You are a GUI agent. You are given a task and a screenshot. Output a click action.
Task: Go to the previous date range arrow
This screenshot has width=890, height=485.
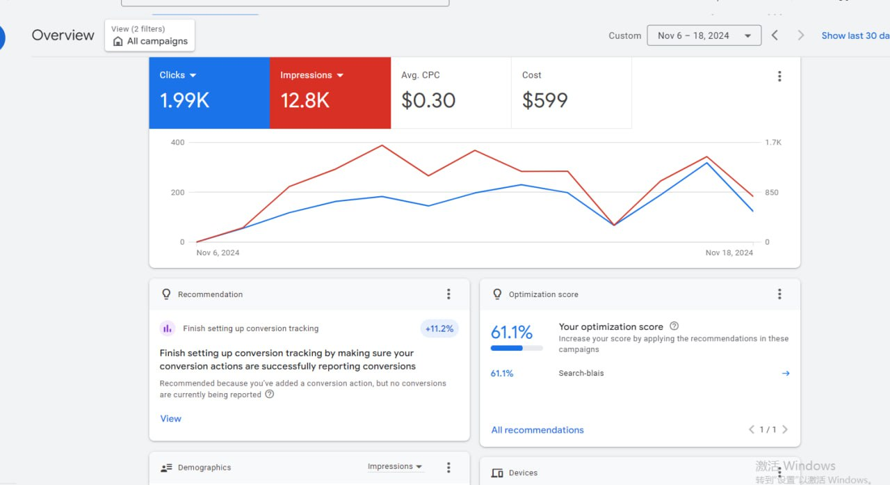(x=775, y=35)
